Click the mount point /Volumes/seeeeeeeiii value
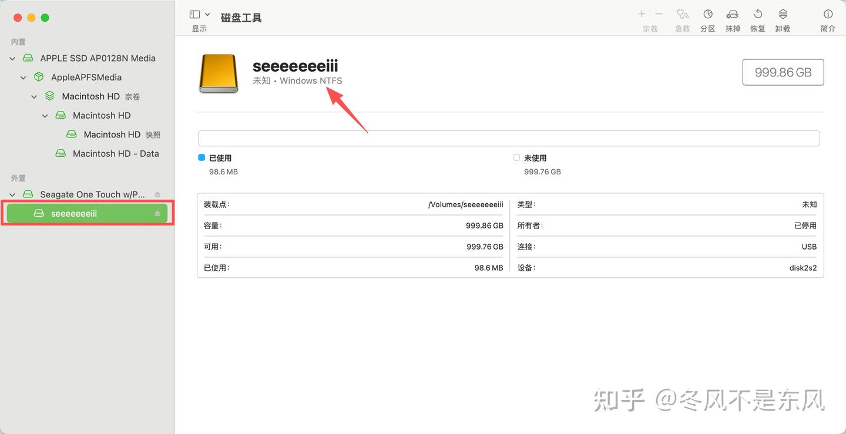 click(466, 204)
